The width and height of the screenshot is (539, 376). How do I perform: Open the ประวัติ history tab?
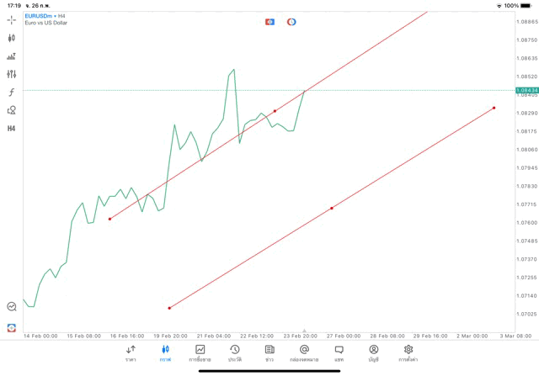click(x=235, y=353)
